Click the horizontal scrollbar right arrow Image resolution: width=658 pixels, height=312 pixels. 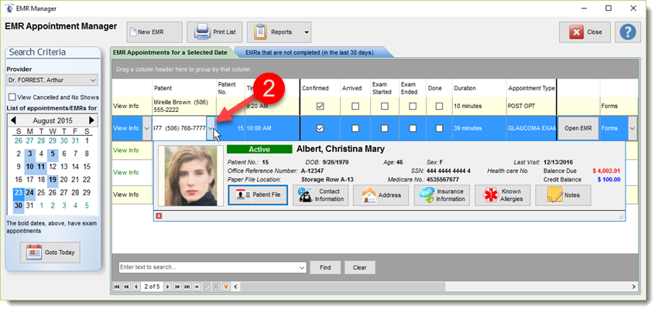[x=633, y=287]
